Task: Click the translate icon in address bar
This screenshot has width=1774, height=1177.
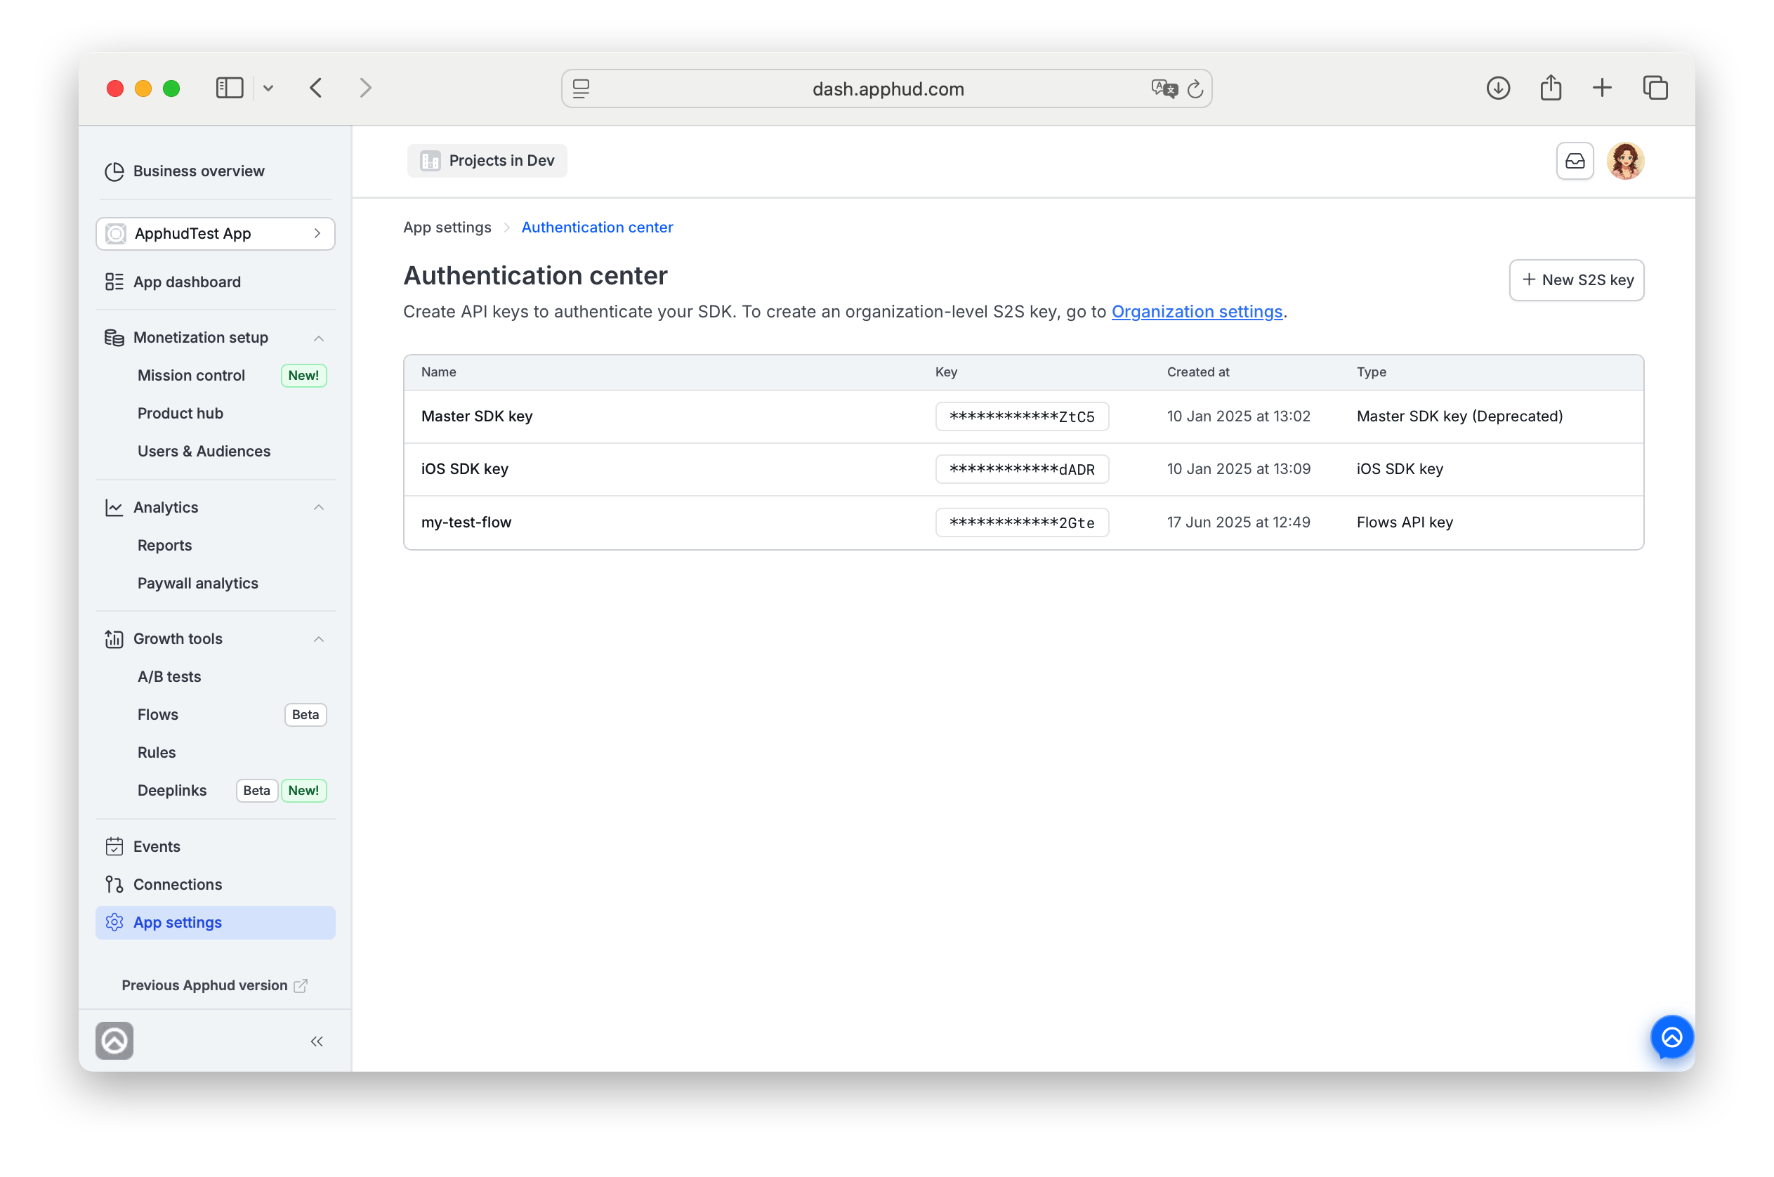Action: tap(1164, 88)
